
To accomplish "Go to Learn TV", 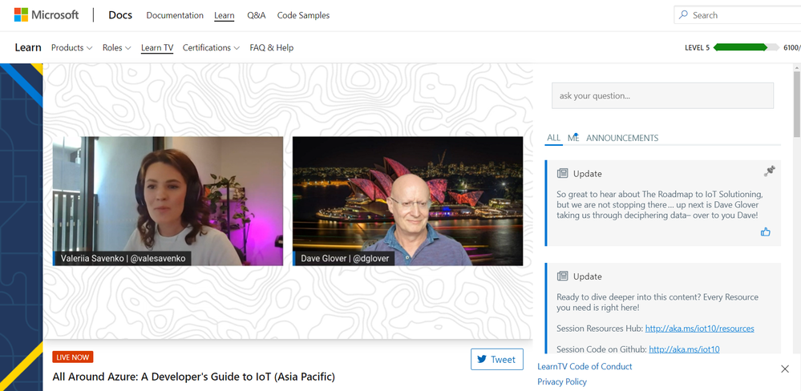I will pyautogui.click(x=157, y=47).
